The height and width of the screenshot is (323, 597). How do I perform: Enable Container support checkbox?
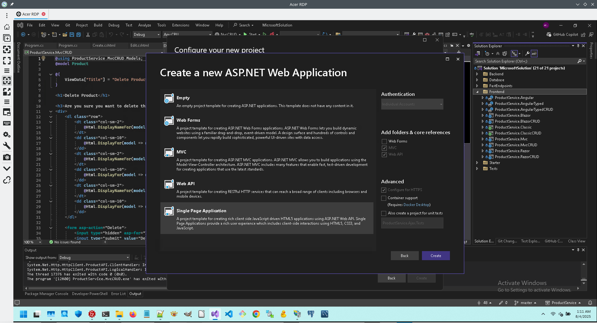point(384,198)
